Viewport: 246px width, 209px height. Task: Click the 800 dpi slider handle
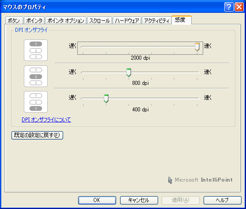(x=129, y=72)
